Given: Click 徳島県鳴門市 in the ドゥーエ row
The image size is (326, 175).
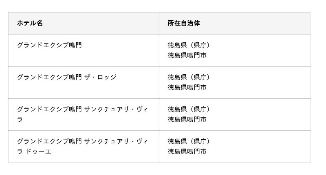Looking at the screenshot, I should [x=187, y=151].
